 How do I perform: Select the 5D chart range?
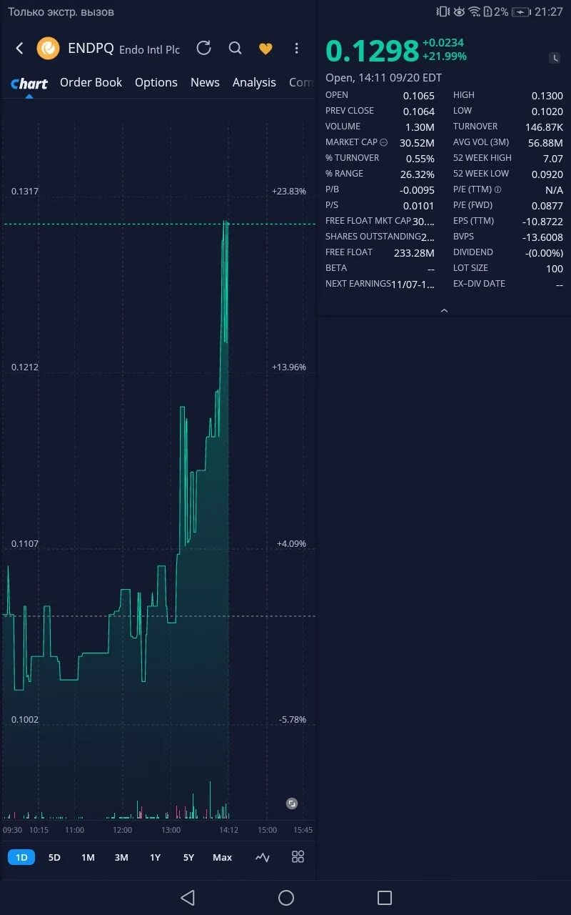click(54, 857)
